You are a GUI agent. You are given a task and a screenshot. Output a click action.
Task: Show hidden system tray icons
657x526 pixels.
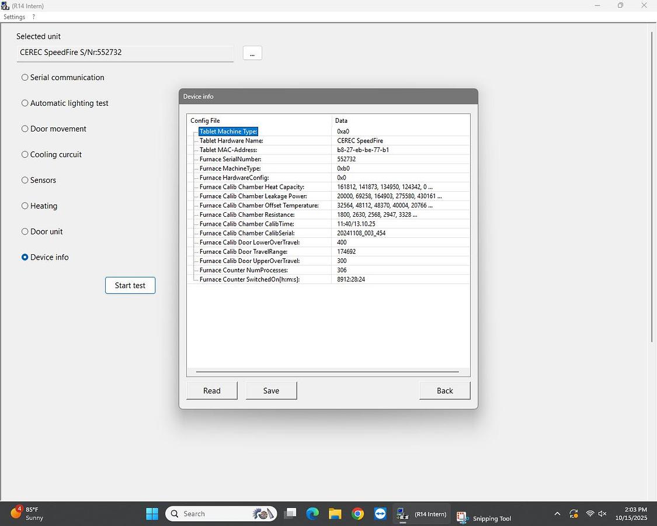coord(557,514)
